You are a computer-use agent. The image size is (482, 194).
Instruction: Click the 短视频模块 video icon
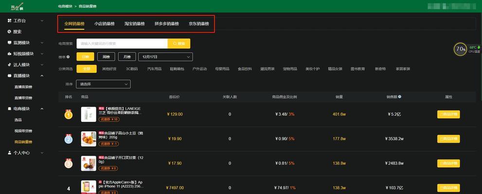9,54
